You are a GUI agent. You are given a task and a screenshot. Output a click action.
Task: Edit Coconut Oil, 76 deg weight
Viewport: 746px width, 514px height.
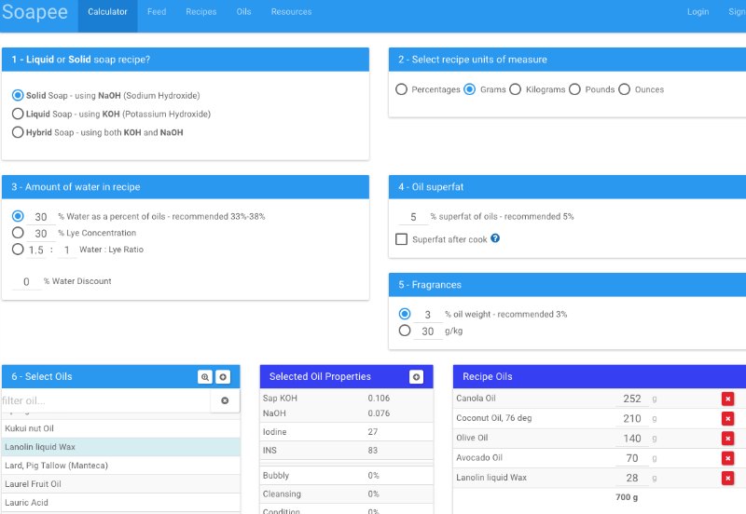(x=631, y=419)
